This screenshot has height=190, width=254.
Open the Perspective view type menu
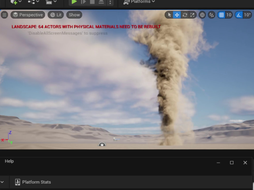(x=28, y=15)
